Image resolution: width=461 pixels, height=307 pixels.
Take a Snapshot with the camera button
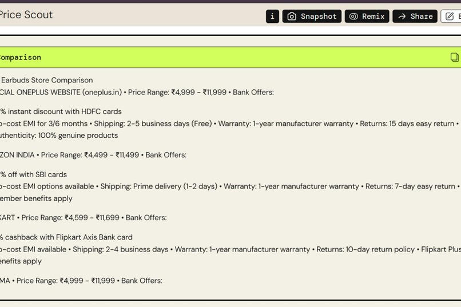(x=312, y=16)
